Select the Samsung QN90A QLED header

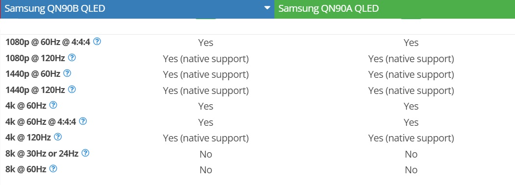394,9
